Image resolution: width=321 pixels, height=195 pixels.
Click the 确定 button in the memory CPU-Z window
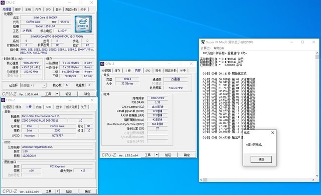click(x=187, y=155)
